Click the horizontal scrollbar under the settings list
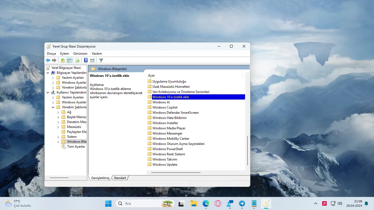 pyautogui.click(x=176, y=173)
